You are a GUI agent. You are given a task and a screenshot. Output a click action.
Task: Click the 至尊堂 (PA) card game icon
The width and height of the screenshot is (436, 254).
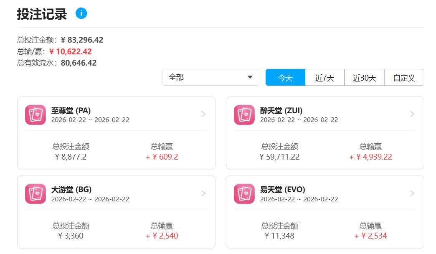(35, 114)
